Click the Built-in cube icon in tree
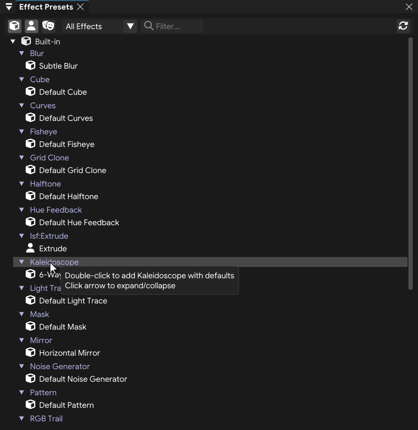This screenshot has width=418, height=430. [26, 41]
